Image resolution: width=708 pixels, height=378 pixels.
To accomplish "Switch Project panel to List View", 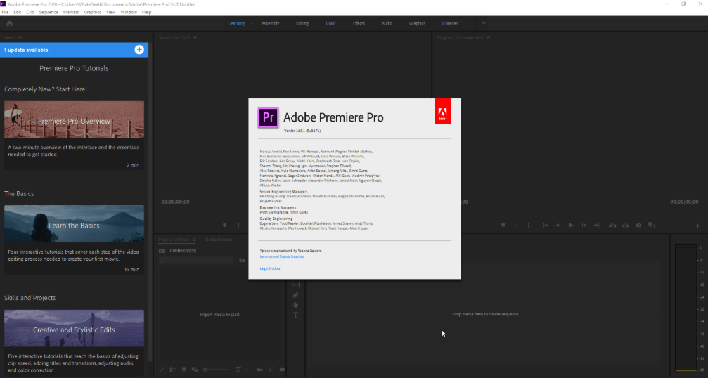I will click(x=172, y=370).
